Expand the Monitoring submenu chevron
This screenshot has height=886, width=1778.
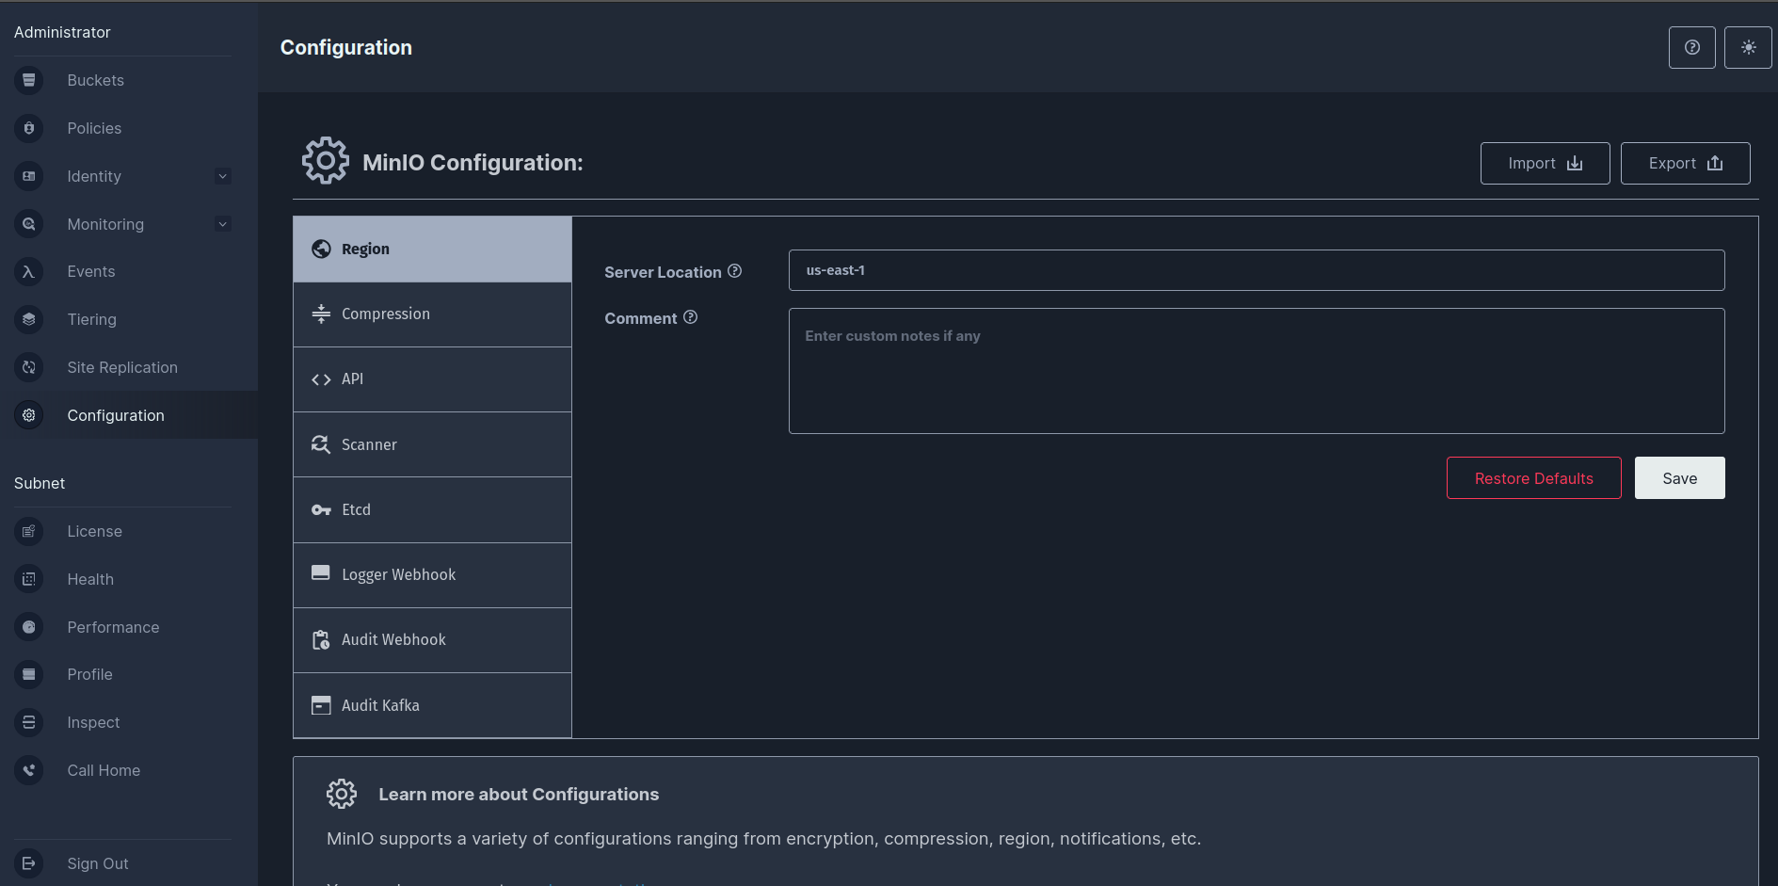click(x=223, y=224)
